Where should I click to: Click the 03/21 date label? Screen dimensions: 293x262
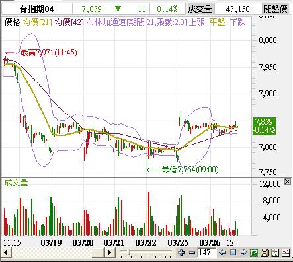[114, 243]
